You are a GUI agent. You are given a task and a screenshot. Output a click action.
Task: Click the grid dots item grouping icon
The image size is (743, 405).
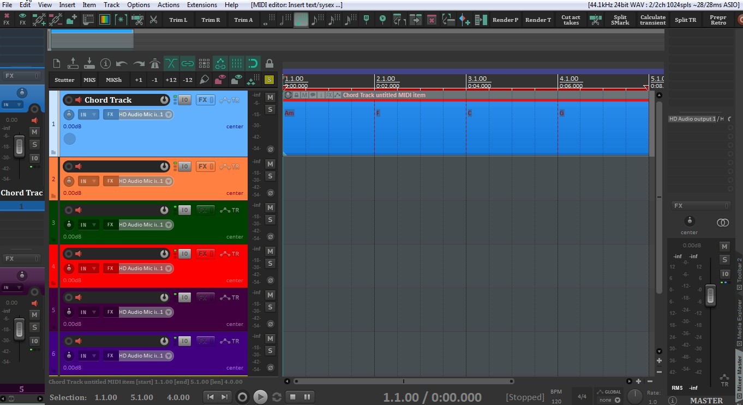204,63
